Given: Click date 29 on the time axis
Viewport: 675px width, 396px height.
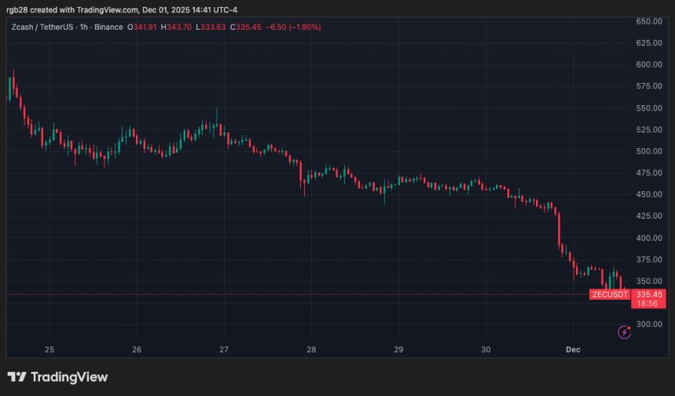Looking at the screenshot, I should [398, 350].
